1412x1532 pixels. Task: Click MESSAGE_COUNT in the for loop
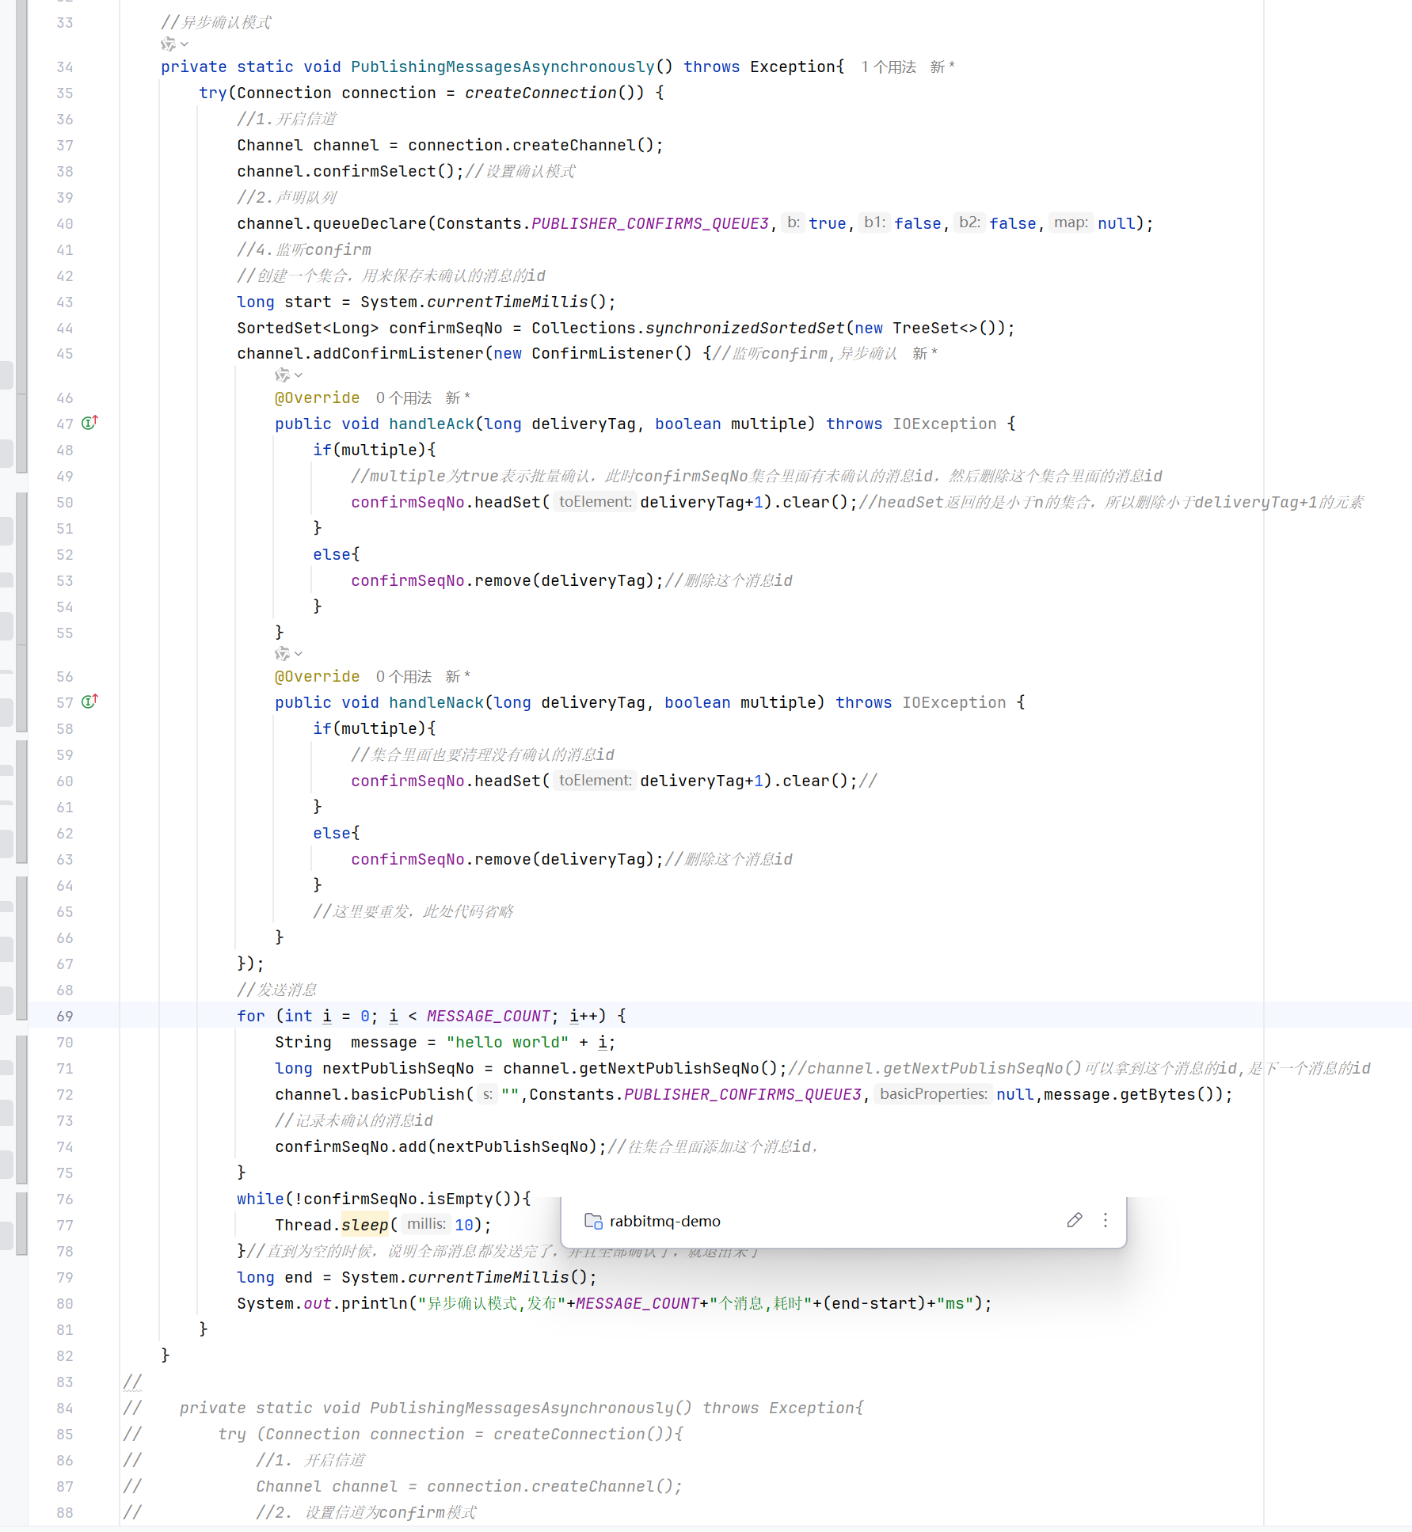tap(489, 1017)
